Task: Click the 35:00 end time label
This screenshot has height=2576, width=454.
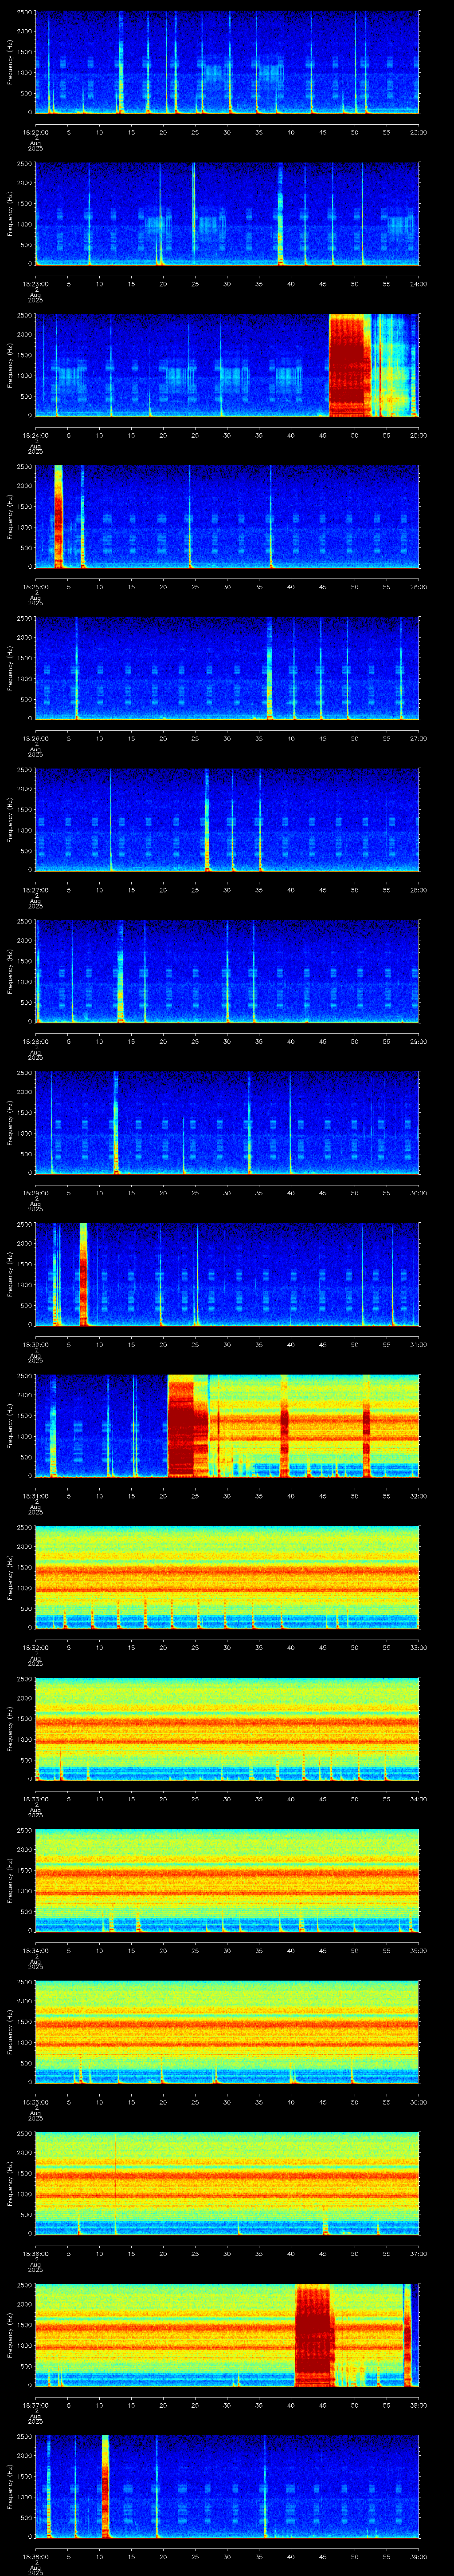Action: 419,1950
